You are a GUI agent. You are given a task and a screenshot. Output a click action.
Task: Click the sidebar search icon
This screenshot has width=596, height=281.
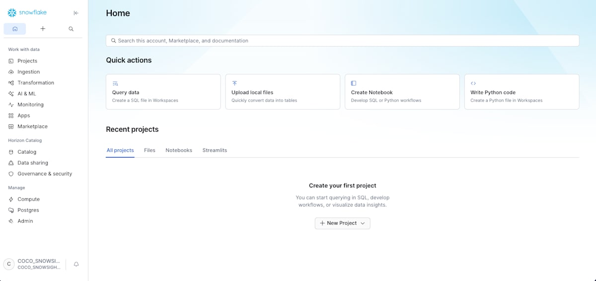(x=71, y=29)
